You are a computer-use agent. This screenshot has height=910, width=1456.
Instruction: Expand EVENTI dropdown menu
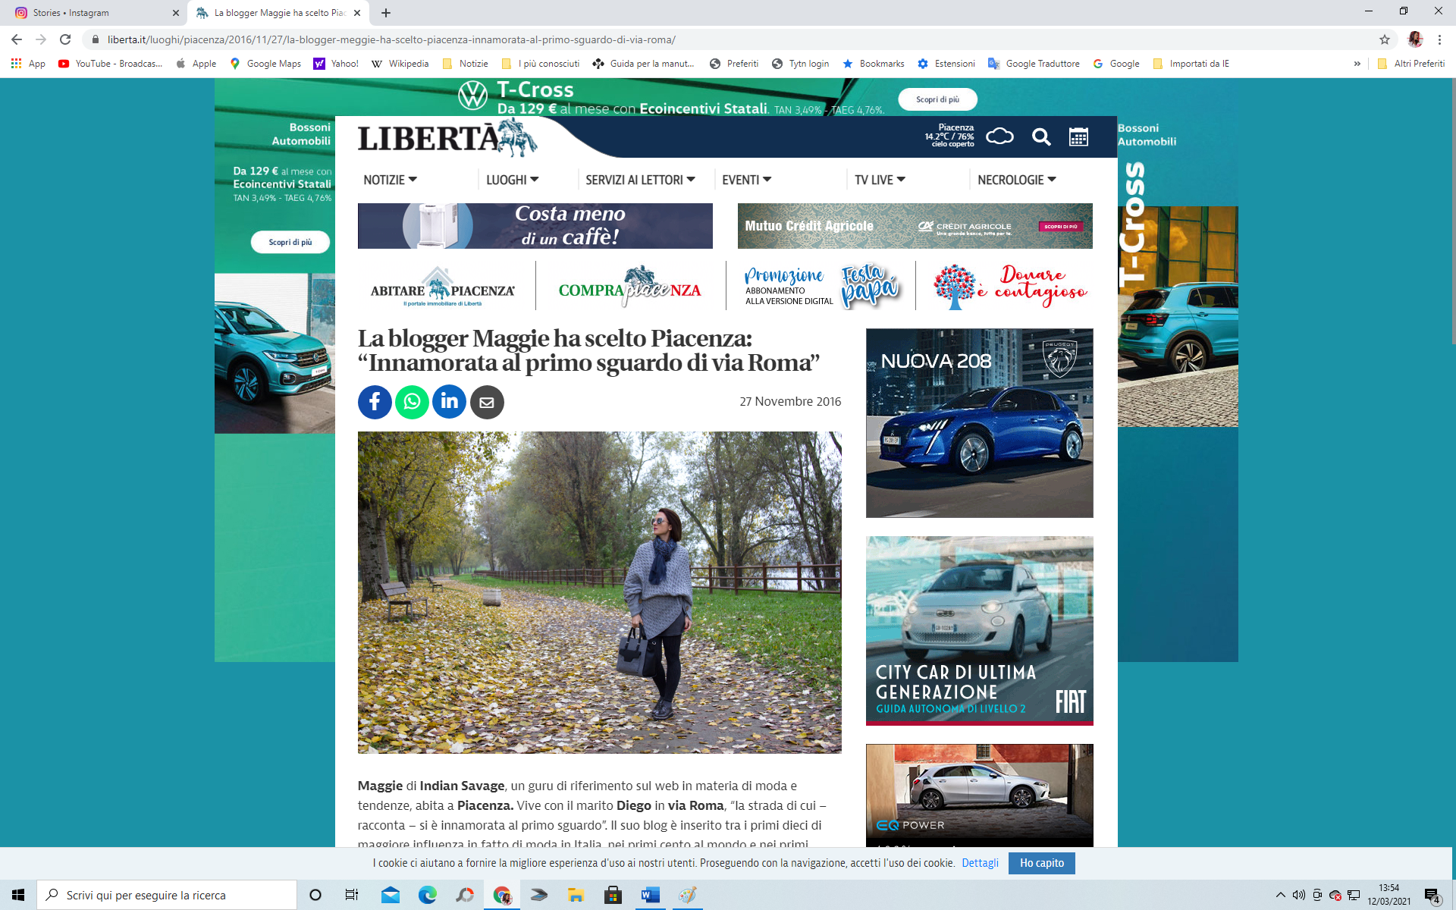[x=746, y=180]
